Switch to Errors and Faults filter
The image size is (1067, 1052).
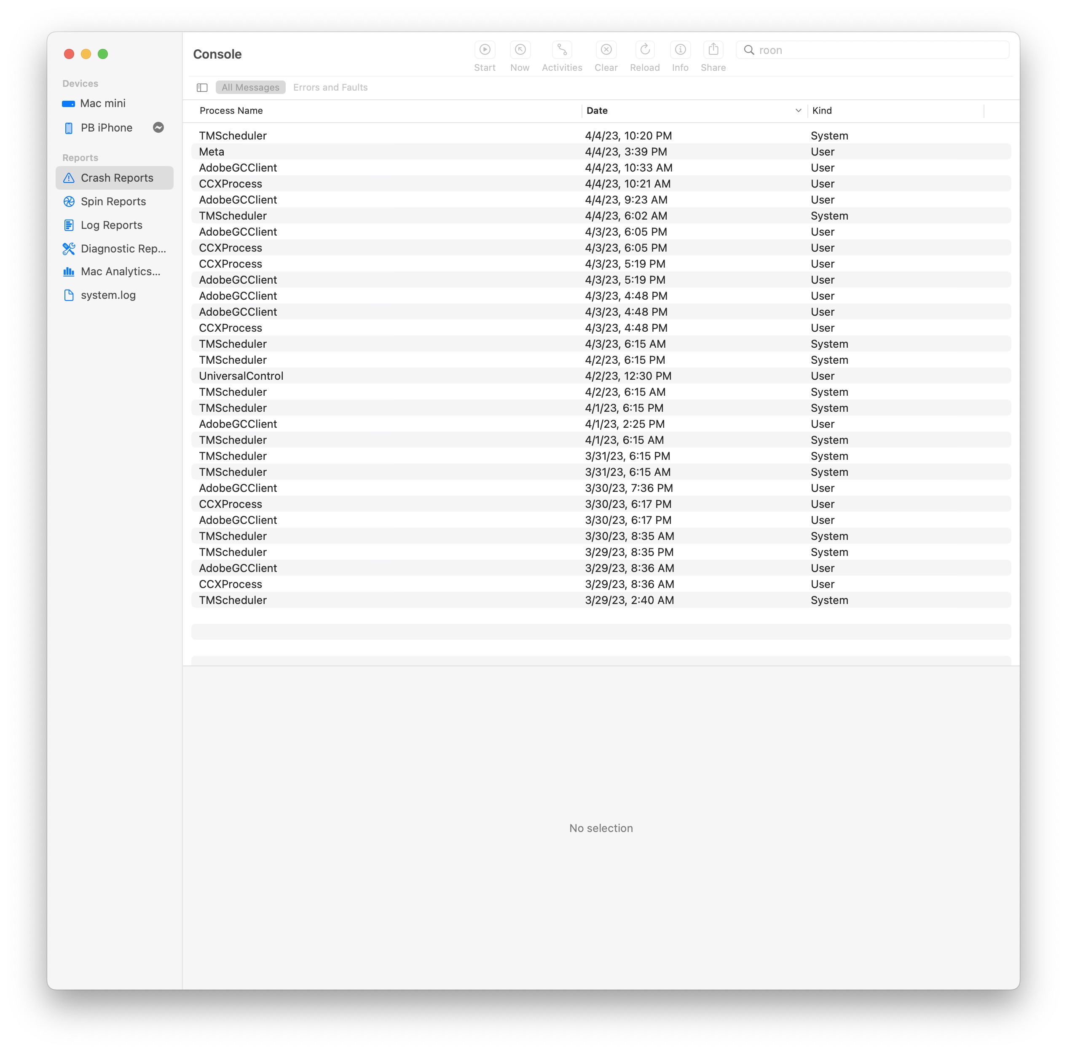[330, 87]
